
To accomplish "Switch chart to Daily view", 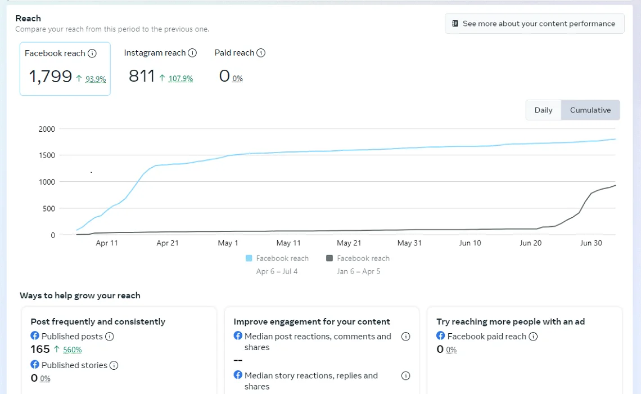I will pyautogui.click(x=543, y=110).
